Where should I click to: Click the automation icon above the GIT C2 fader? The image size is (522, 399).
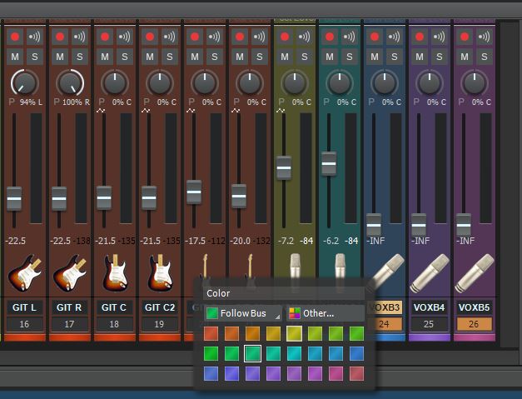point(146,111)
